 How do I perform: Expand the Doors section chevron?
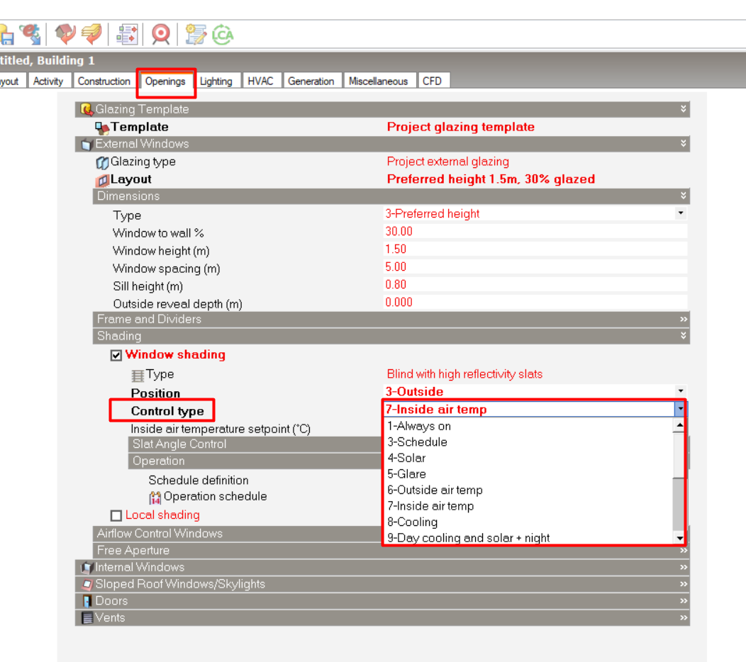(683, 601)
